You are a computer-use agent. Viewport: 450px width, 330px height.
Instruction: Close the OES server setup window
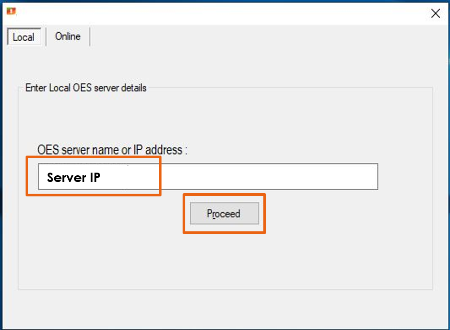click(435, 13)
